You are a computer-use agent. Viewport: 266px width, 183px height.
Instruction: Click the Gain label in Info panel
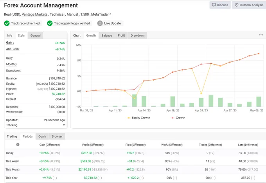(x=10, y=43)
